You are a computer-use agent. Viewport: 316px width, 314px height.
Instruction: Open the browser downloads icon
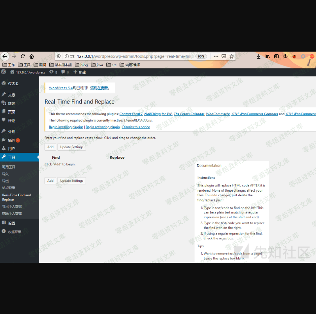pos(259,56)
